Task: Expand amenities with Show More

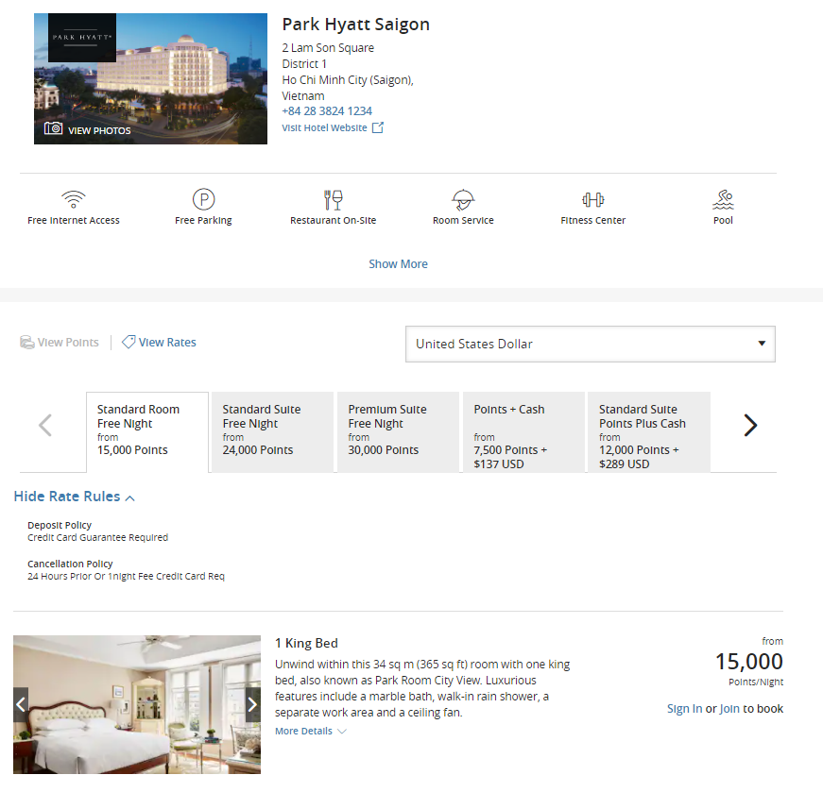Action: pyautogui.click(x=398, y=263)
